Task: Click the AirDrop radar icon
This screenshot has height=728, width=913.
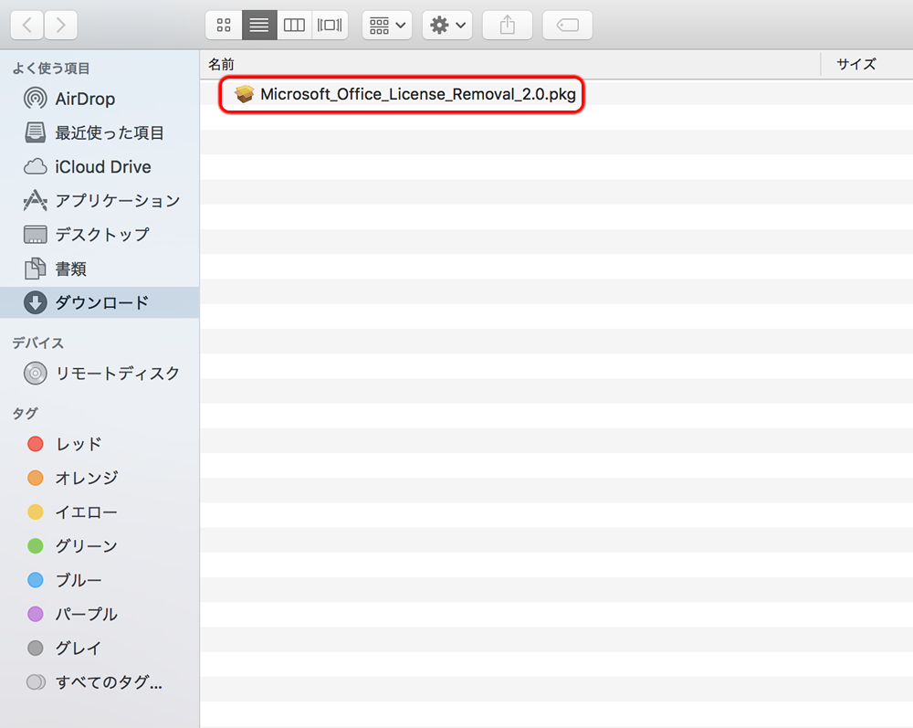Action: (36, 99)
